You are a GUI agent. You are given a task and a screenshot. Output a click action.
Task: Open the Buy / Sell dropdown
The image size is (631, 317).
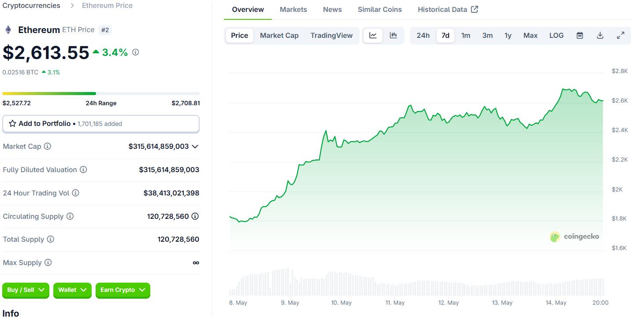click(26, 290)
